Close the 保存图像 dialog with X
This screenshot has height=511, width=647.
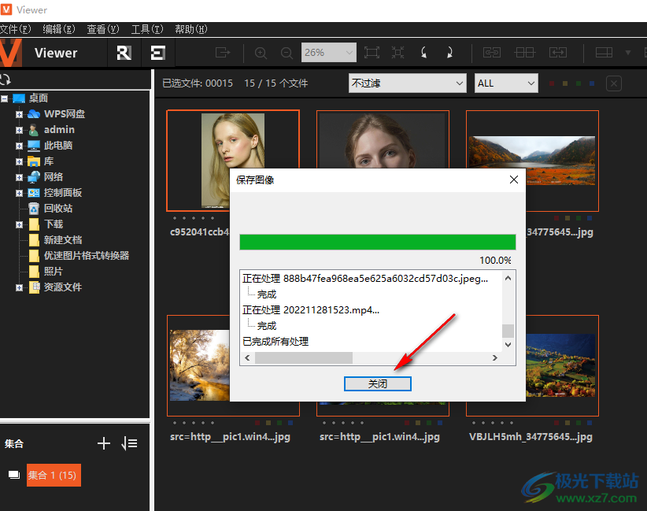tap(514, 180)
